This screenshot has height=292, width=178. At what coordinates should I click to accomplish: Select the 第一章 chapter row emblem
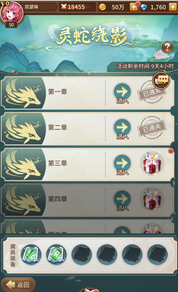coord(23,93)
